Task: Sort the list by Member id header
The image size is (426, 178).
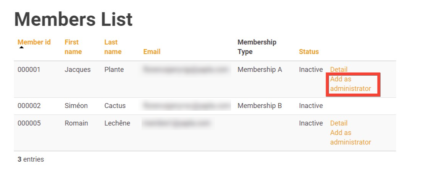Action: pos(34,42)
